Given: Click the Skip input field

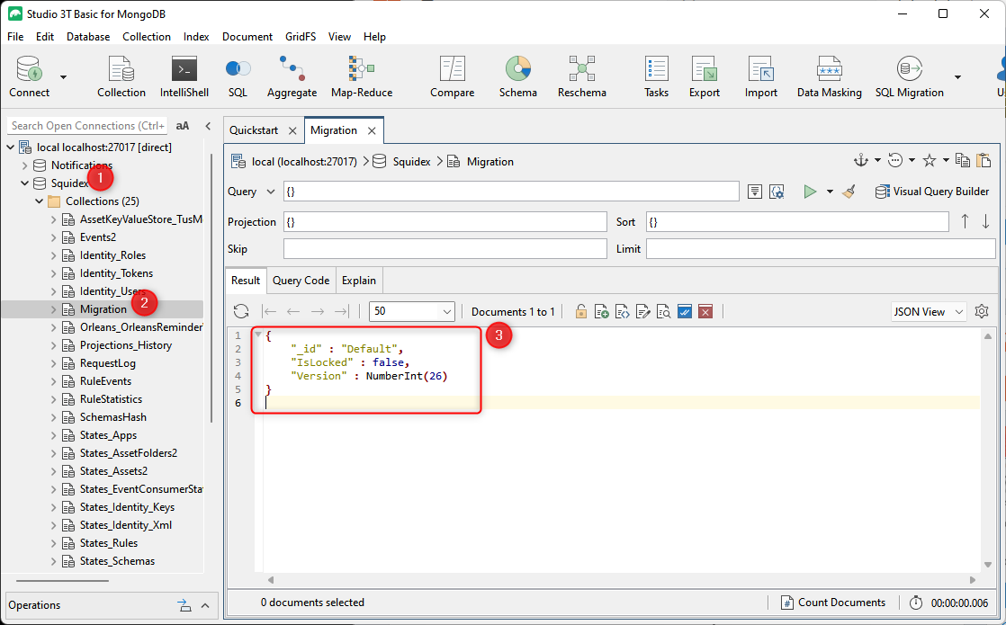Looking at the screenshot, I should (x=445, y=249).
